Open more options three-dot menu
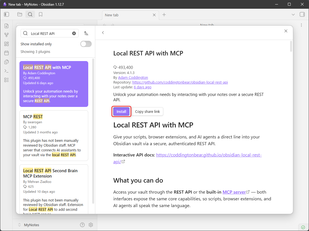 (x=301, y=25)
